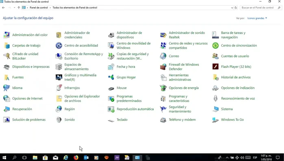Go back with the back arrow
Image resolution: width=284 pixels, height=161 pixels.
coord(3,8)
